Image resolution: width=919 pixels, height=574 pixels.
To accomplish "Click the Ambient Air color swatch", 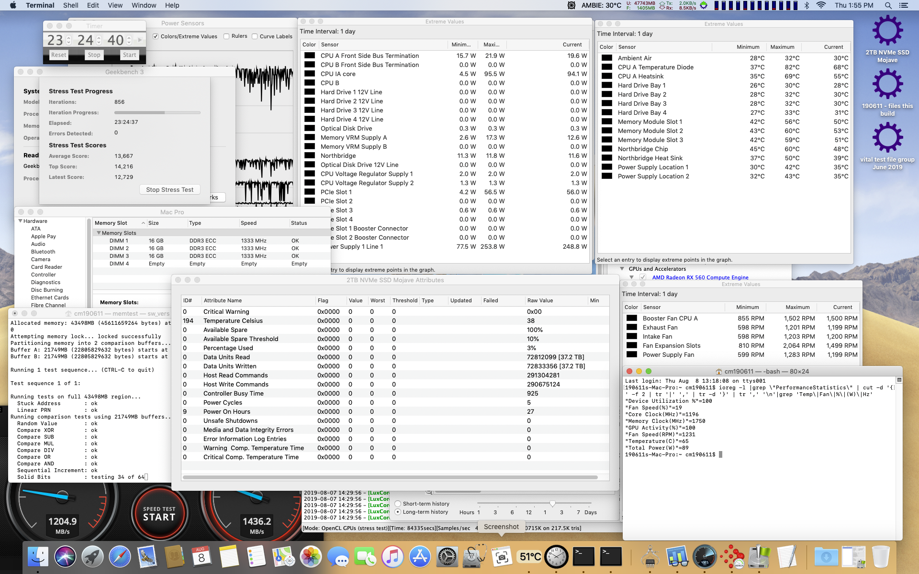I will tap(607, 58).
